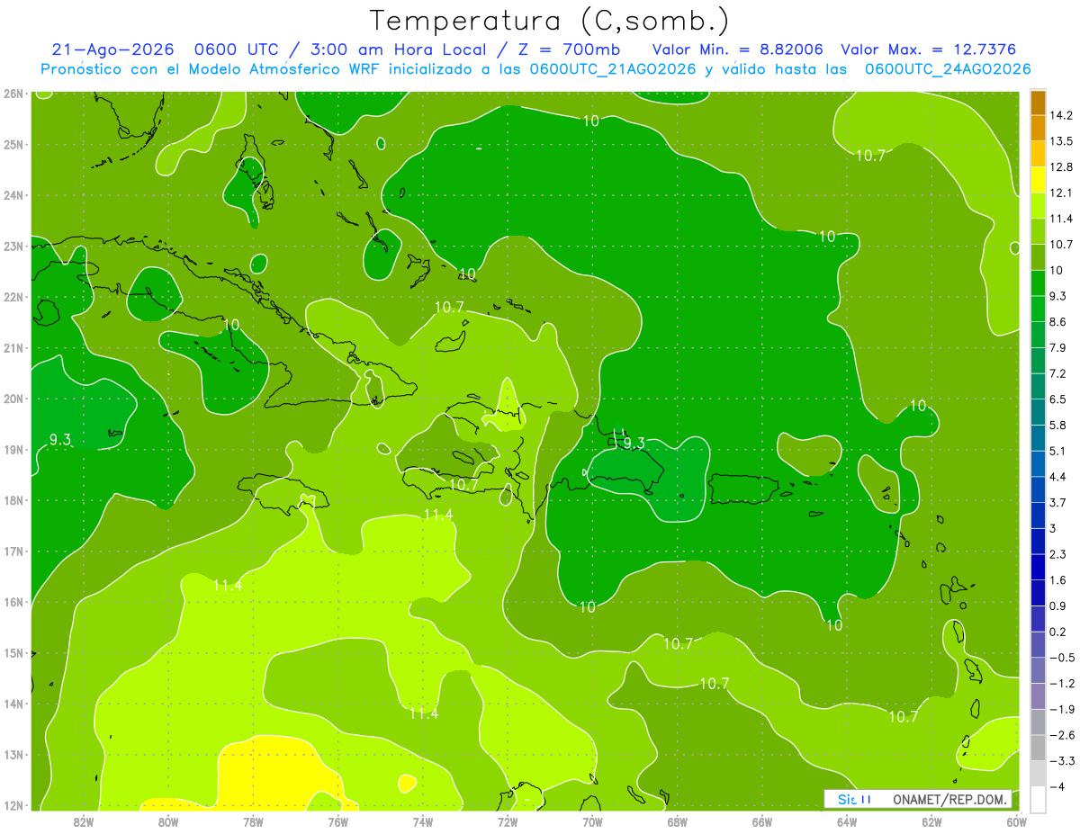This screenshot has width=1080, height=834.
Task: Pick the blue swatch between 3.7 and 4.4
Action: point(1038,489)
